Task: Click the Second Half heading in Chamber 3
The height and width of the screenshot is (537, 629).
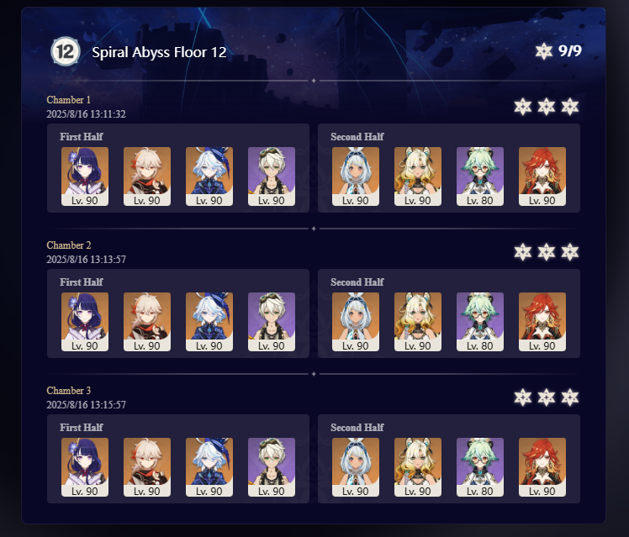Action: tap(357, 428)
